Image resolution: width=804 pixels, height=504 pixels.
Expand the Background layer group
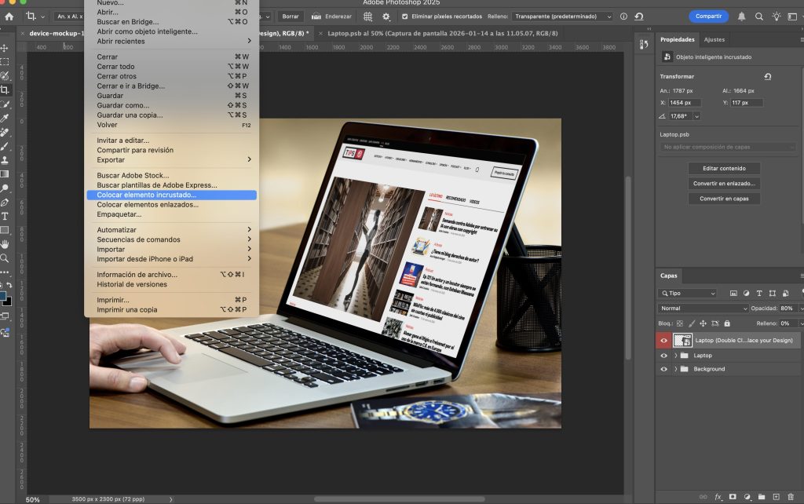(675, 369)
